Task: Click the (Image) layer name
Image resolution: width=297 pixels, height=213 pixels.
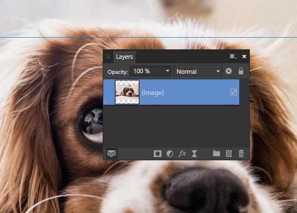Action: click(153, 93)
